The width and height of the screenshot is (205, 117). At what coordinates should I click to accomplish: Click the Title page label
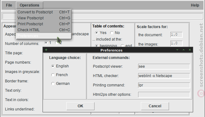(x=14, y=53)
